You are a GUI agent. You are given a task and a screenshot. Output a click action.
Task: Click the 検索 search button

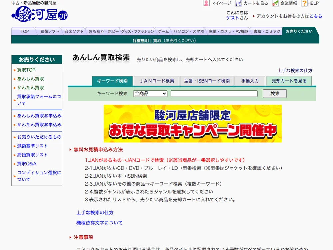(275, 94)
